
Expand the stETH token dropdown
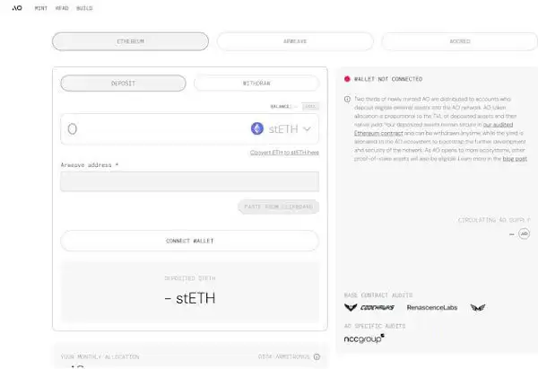(x=308, y=128)
